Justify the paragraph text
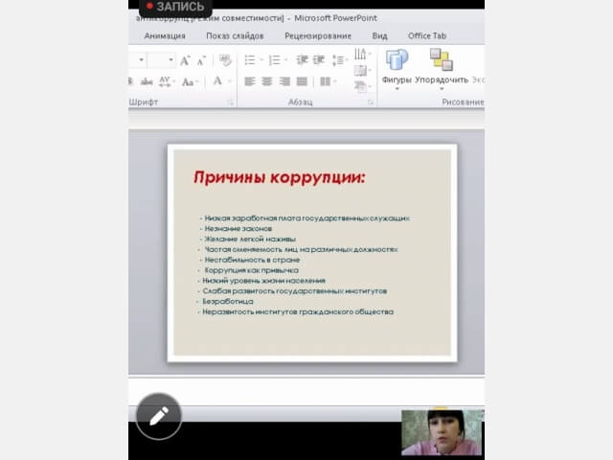 (302, 81)
